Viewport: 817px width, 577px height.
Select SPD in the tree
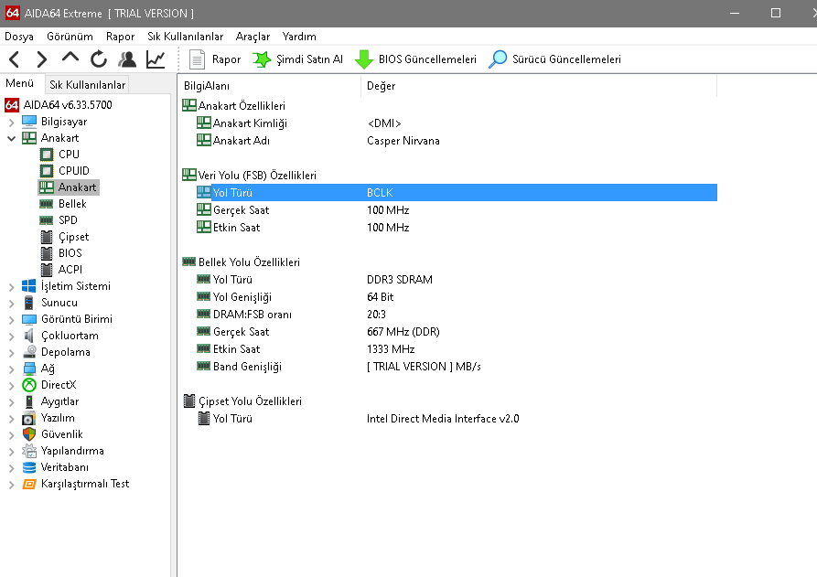(x=68, y=220)
